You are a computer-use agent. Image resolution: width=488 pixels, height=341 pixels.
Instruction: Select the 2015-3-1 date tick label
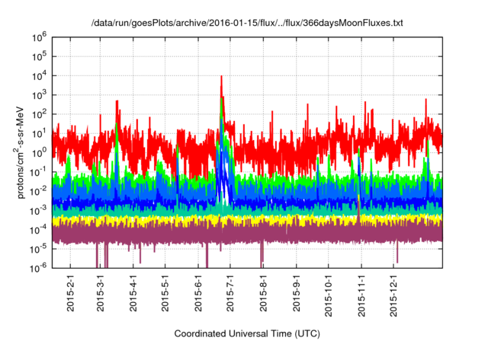point(101,291)
